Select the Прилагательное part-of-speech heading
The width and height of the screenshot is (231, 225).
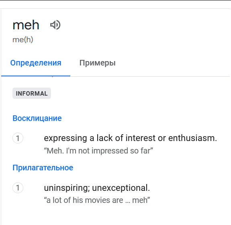click(x=43, y=168)
